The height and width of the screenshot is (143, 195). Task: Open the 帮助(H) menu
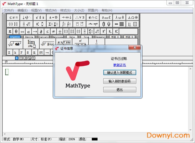pos(107,10)
